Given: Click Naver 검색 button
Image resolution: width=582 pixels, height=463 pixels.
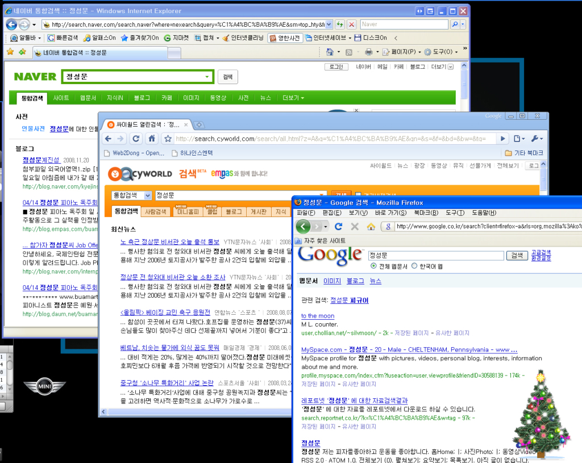Looking at the screenshot, I should [x=227, y=77].
